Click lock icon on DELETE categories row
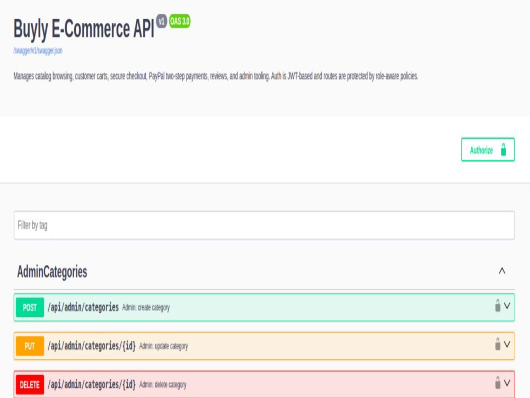 coord(498,383)
